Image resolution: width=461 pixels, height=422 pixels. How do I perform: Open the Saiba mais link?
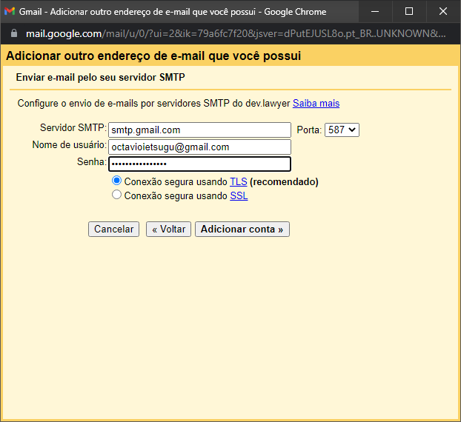pyautogui.click(x=316, y=104)
